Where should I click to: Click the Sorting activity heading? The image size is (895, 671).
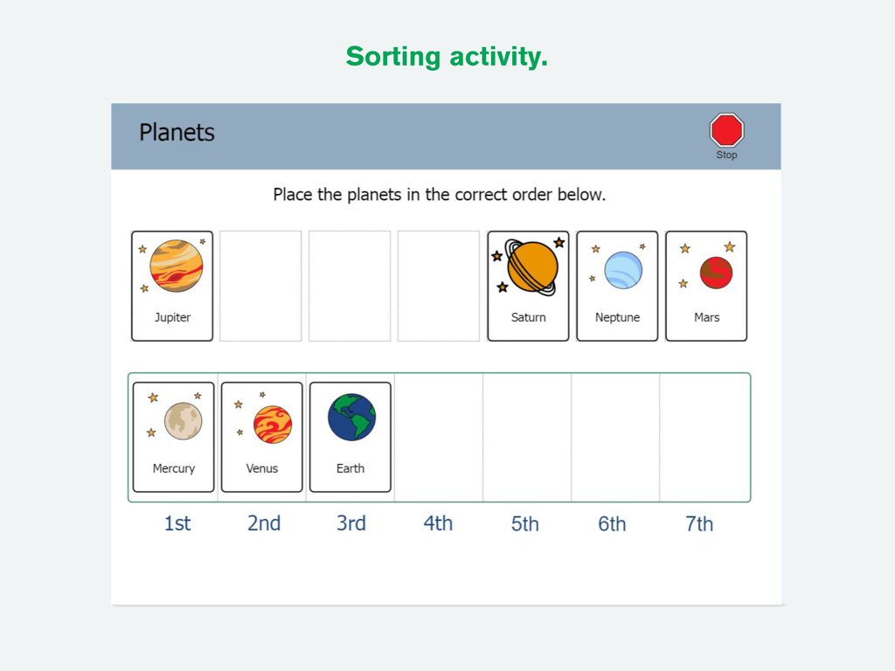[447, 56]
